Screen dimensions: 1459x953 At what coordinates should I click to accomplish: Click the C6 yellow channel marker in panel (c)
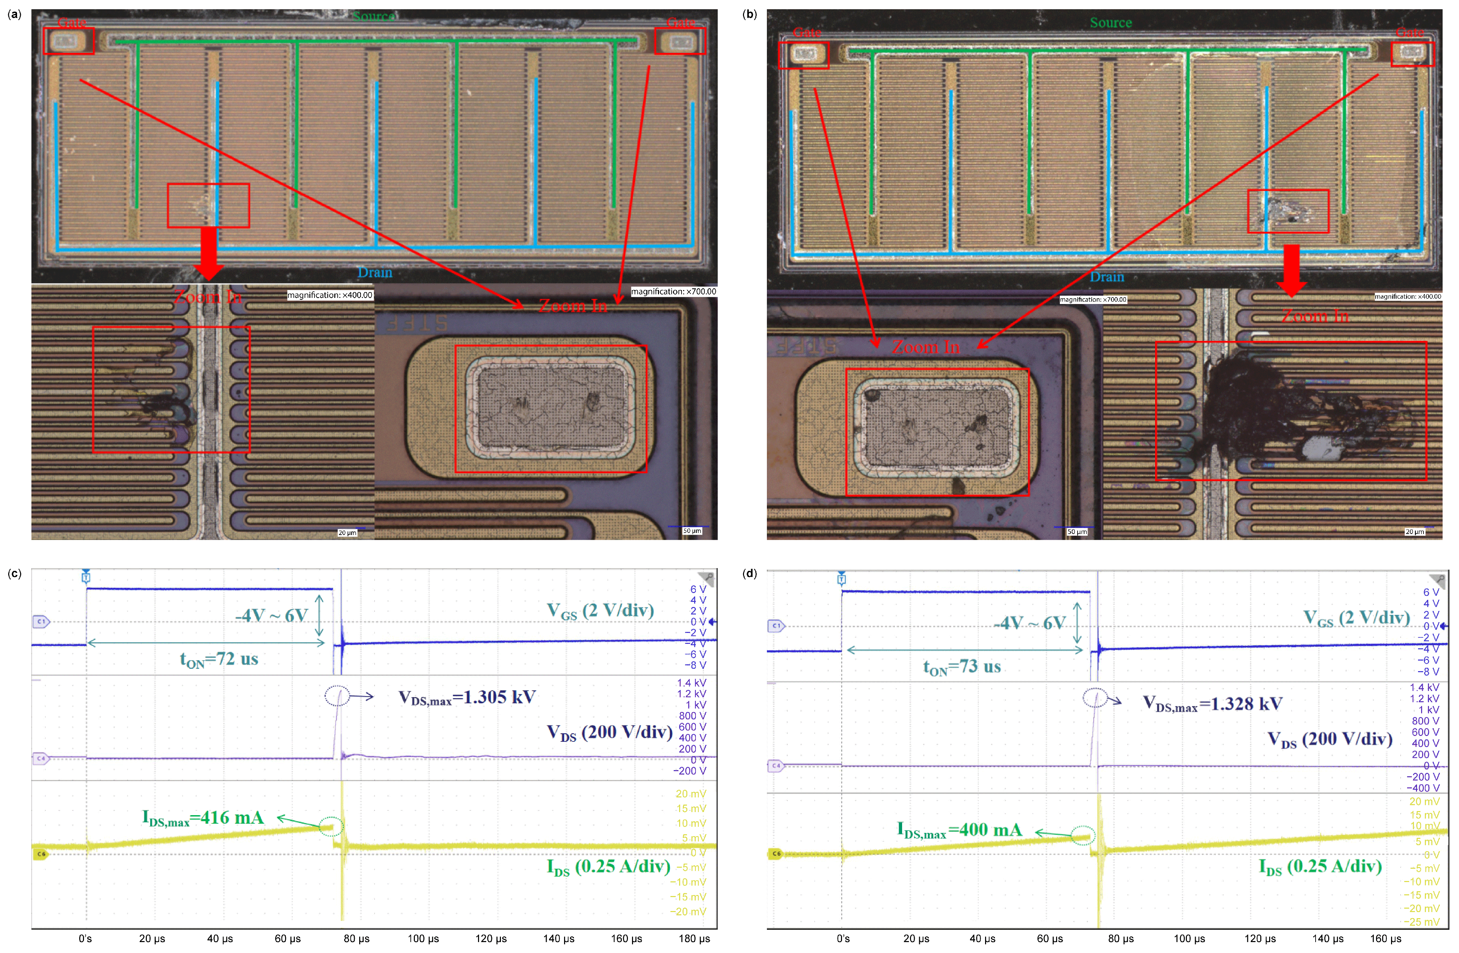(x=40, y=854)
